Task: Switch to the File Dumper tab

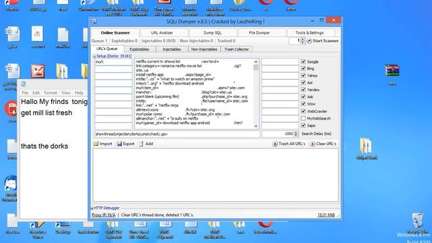Action: [259, 33]
